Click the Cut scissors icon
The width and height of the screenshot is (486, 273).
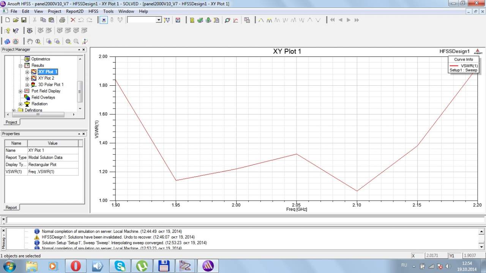pos(35,20)
